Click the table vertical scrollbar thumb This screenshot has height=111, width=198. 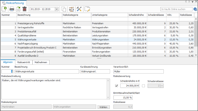(196, 34)
